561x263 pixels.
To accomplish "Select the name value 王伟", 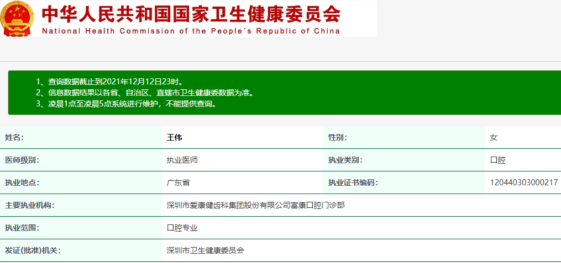I will click(174, 137).
